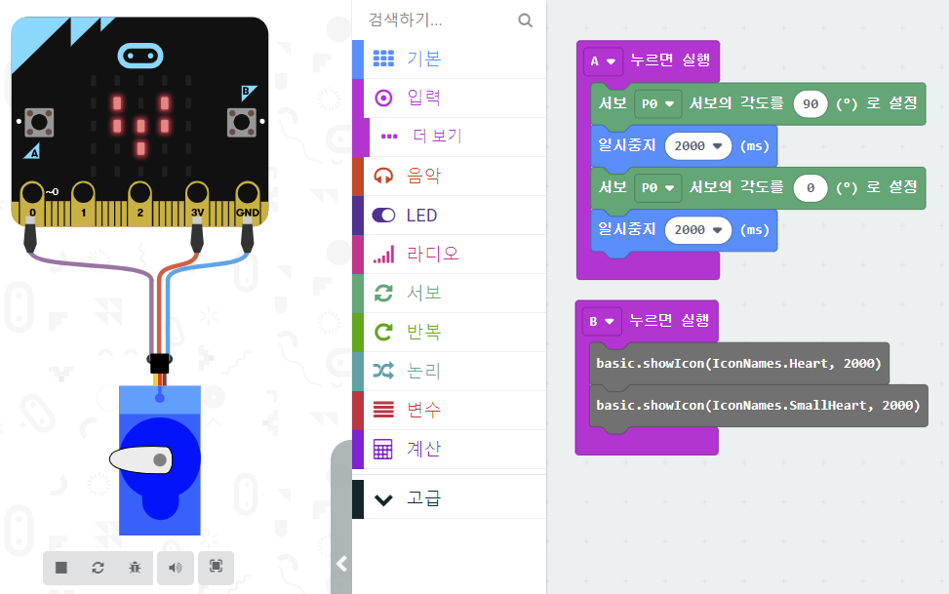Image resolution: width=949 pixels, height=594 pixels.
Task: Launch simulator in fullscreen
Action: coord(217,568)
